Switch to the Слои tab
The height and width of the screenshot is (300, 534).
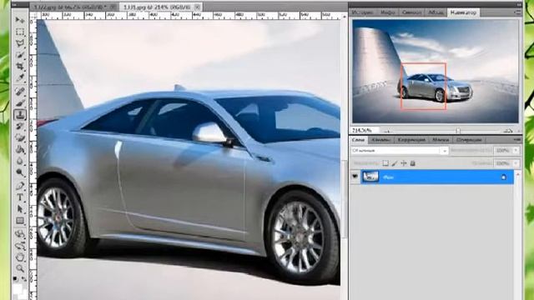[x=358, y=140]
